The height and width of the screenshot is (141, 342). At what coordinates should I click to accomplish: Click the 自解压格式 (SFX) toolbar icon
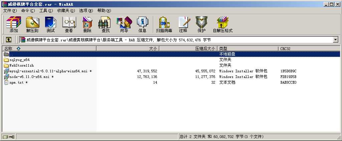tap(223, 24)
